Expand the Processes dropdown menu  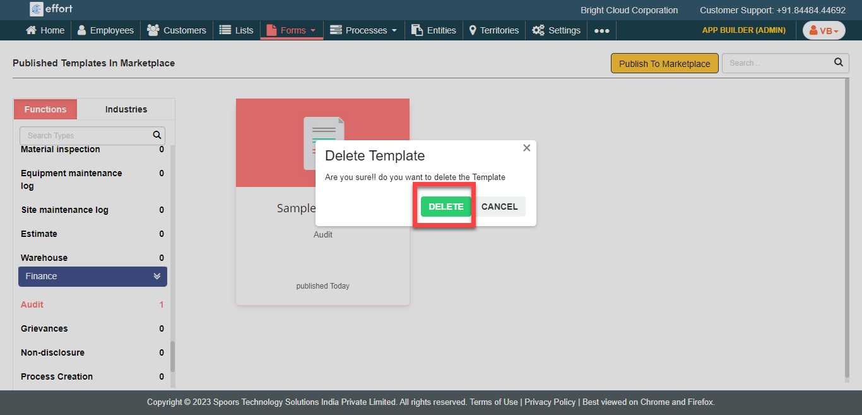click(x=363, y=30)
